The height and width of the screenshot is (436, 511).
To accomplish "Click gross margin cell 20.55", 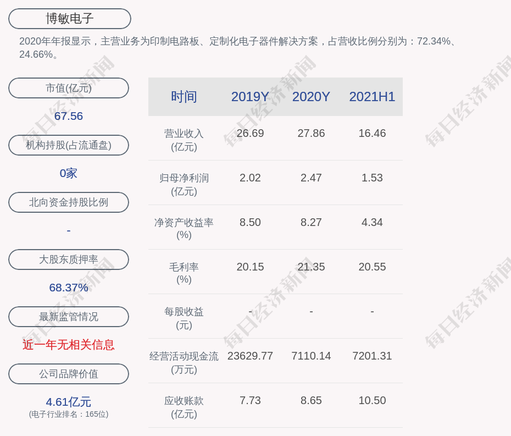I will (x=372, y=267).
